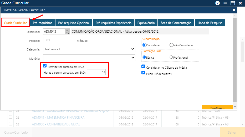Screen dimensions: 245x137
Task: Close the Detalhe Grade Curricular dialog
Action: coord(234,10)
